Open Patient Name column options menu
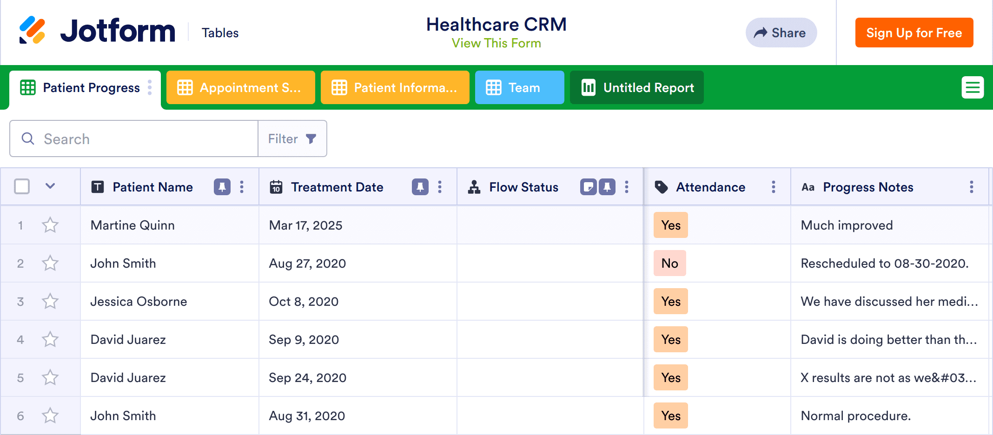The image size is (993, 435). coord(242,187)
